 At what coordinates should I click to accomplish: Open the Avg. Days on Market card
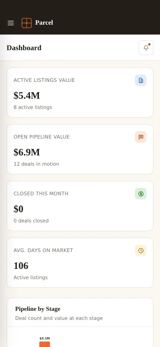pyautogui.click(x=80, y=263)
